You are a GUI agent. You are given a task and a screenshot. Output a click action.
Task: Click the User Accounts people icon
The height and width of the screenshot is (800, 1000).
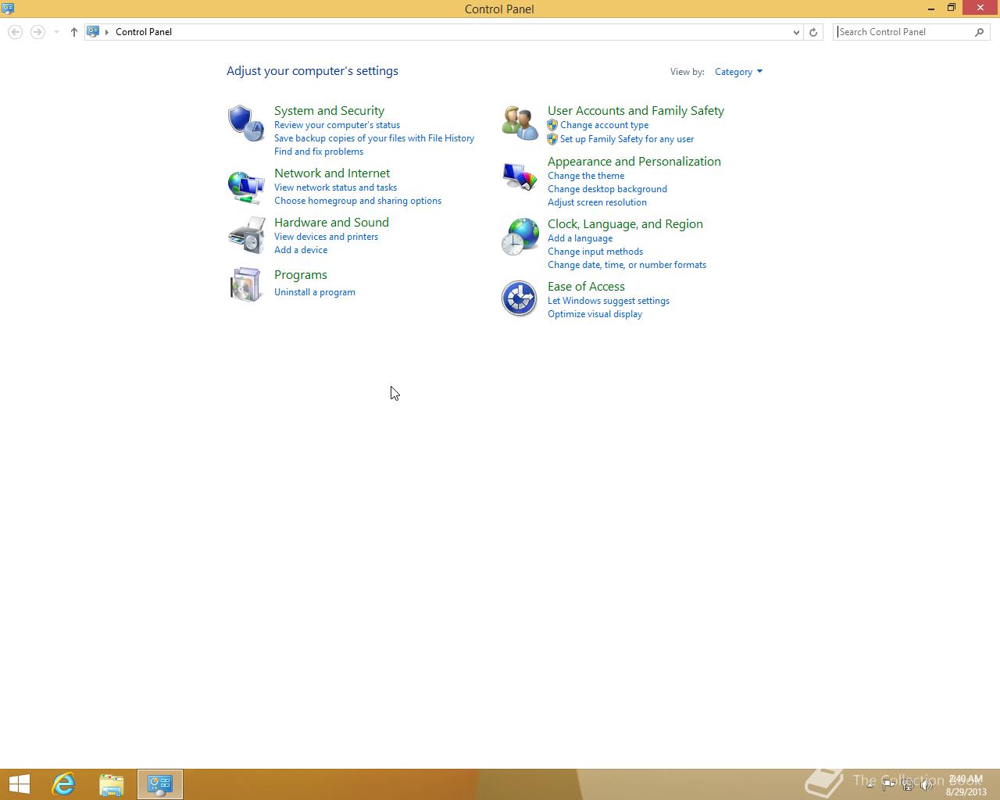[520, 123]
